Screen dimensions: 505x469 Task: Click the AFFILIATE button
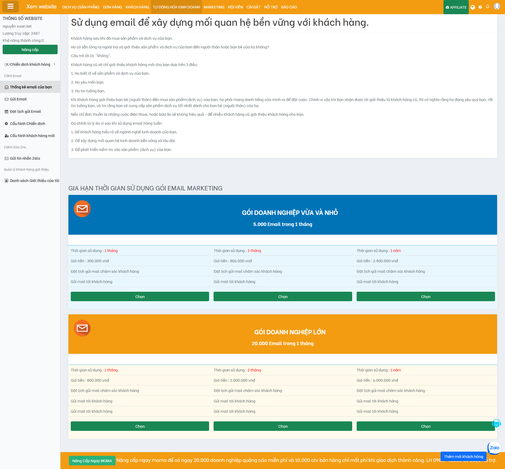(456, 7)
